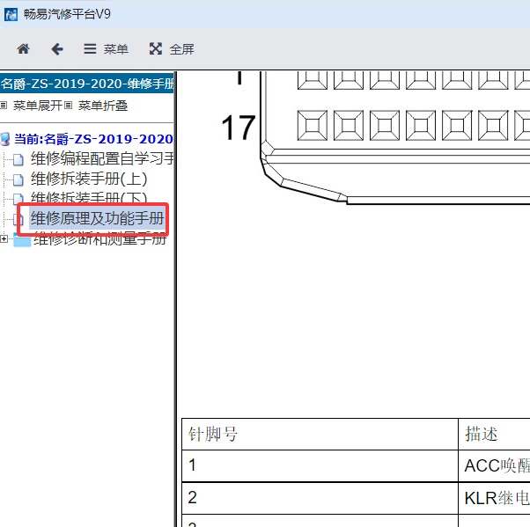Screen dimensions: 530x527
Task: Click the 名爵-ZS-2019-2020-维修手册 panel header
Action: tap(87, 84)
